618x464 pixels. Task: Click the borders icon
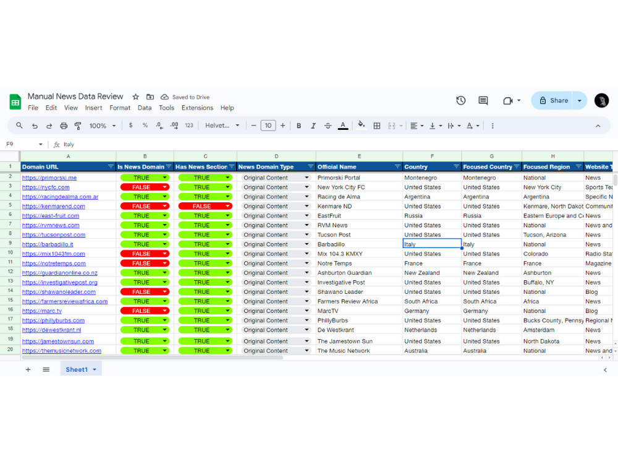coord(377,126)
